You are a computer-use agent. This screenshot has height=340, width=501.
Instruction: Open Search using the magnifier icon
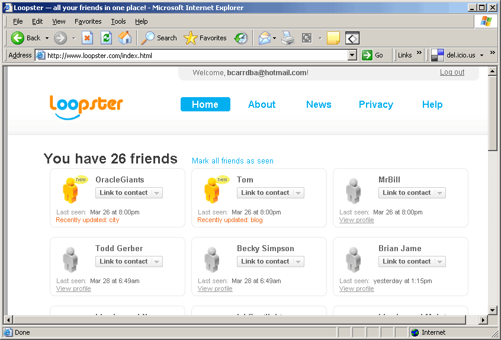point(148,38)
